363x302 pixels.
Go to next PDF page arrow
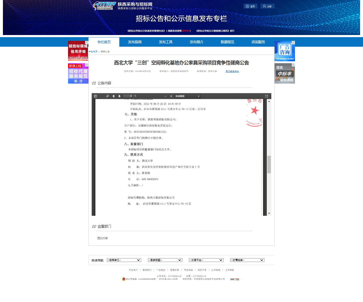point(119,96)
